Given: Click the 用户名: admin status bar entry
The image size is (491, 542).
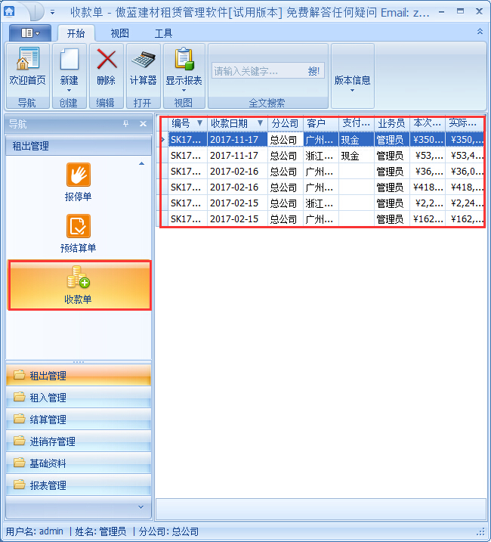Looking at the screenshot, I should 35,531.
